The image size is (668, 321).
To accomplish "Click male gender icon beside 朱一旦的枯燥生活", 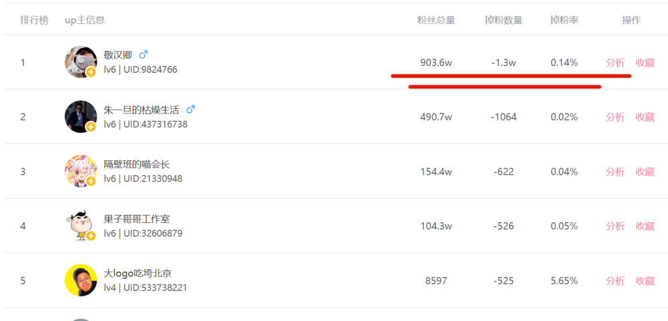I will 190,109.
